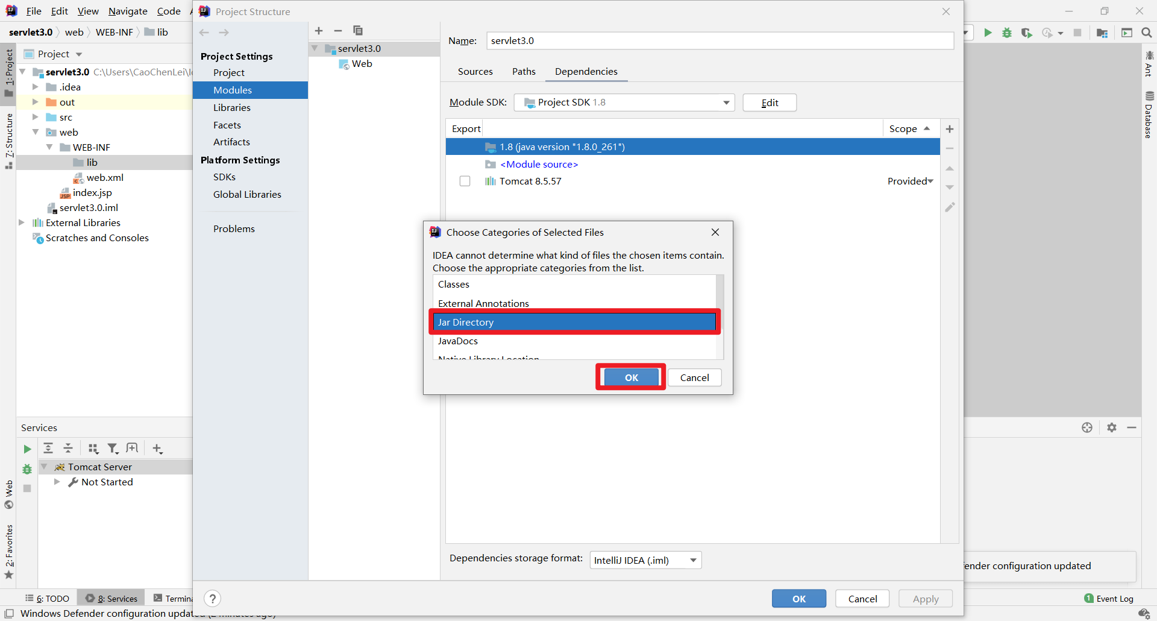Select index.jsp in project tree

click(x=92, y=193)
